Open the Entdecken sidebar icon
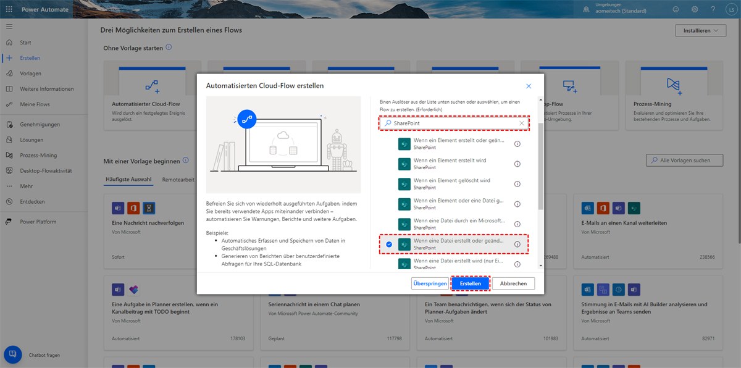 click(x=9, y=202)
